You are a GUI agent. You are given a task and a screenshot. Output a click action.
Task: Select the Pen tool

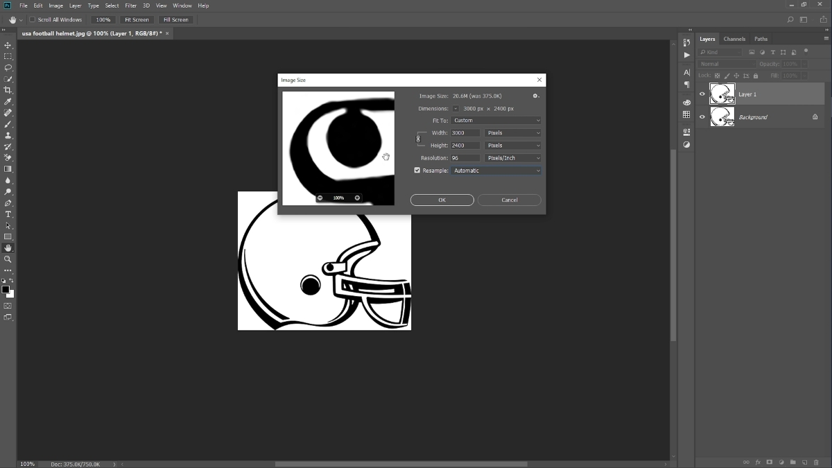tap(8, 202)
